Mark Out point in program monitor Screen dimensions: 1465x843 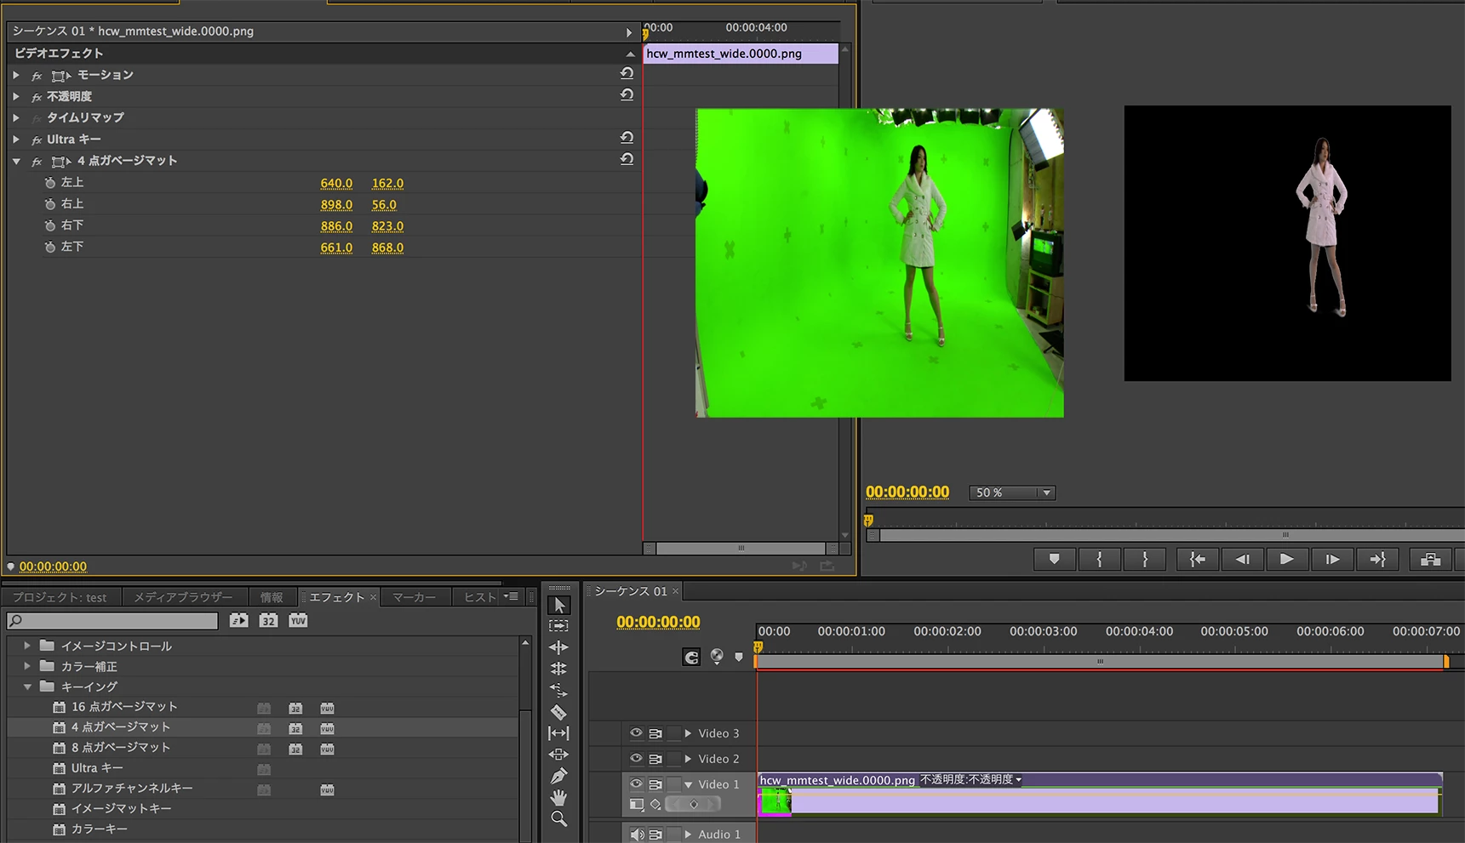tap(1145, 560)
